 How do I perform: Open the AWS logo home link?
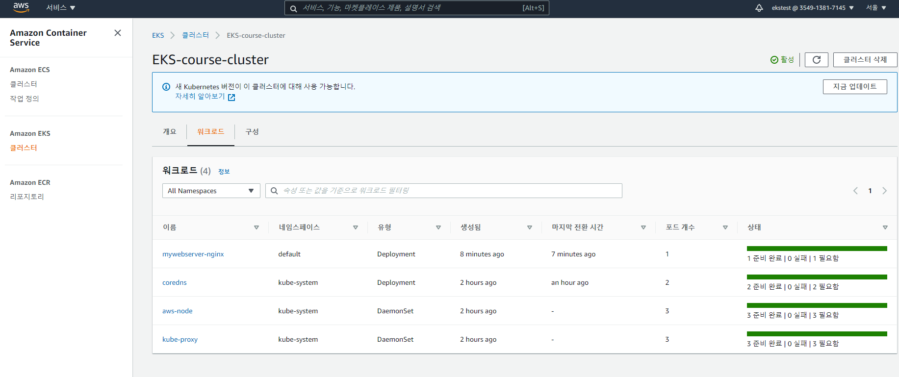21,7
